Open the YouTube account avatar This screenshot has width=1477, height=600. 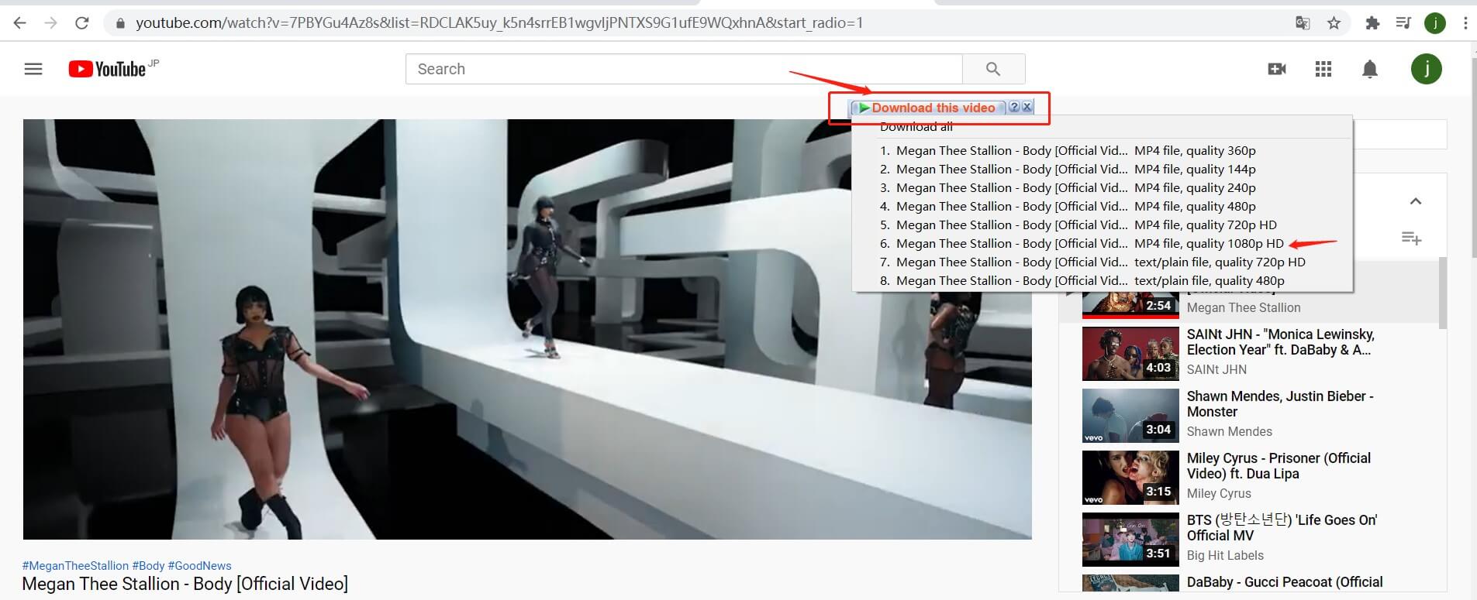tap(1426, 69)
